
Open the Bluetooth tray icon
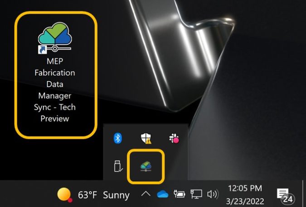pyautogui.click(x=118, y=138)
